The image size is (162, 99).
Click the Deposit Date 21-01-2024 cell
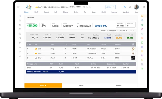pyautogui.click(x=111, y=68)
